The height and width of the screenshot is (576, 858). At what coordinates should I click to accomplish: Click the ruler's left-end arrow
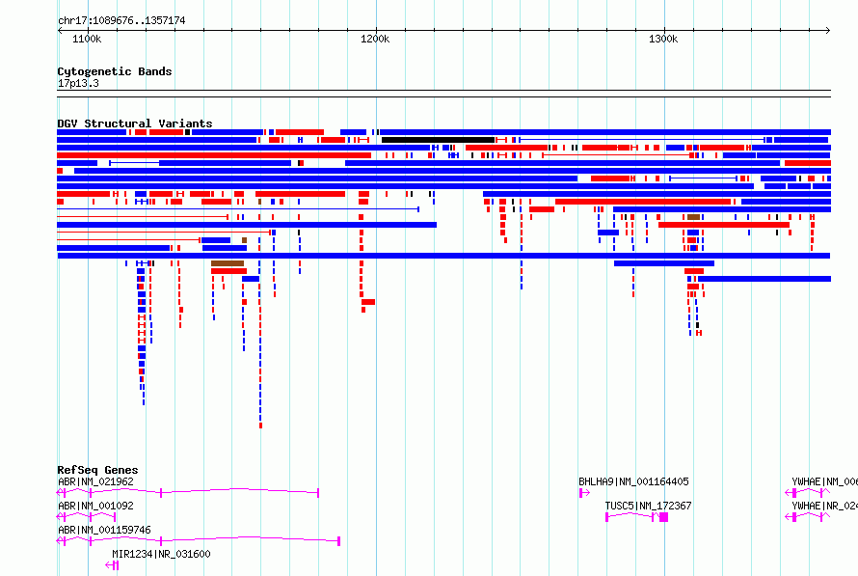click(x=60, y=31)
